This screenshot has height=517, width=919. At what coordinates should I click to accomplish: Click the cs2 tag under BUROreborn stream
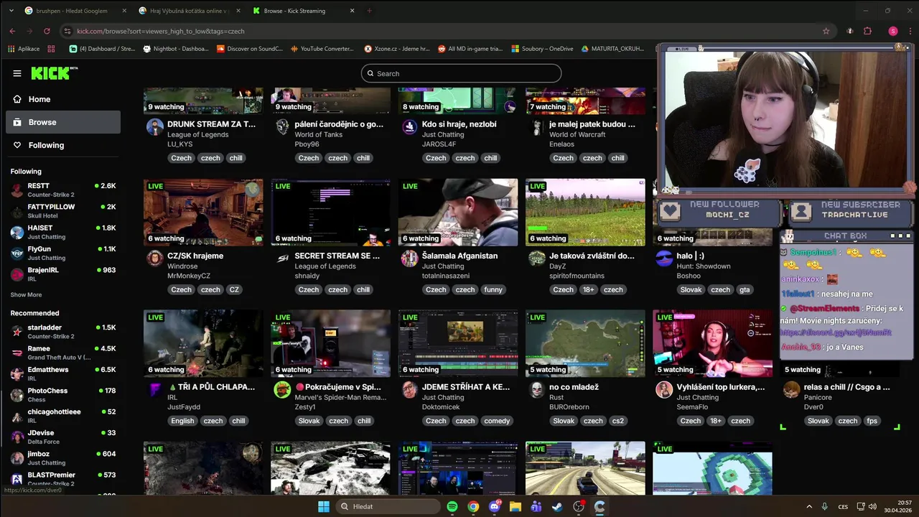coord(617,421)
